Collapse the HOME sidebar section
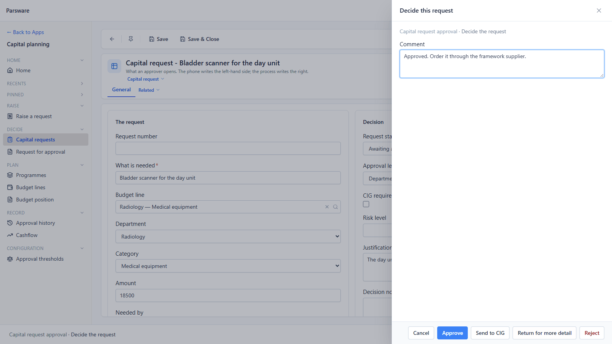 pyautogui.click(x=82, y=60)
